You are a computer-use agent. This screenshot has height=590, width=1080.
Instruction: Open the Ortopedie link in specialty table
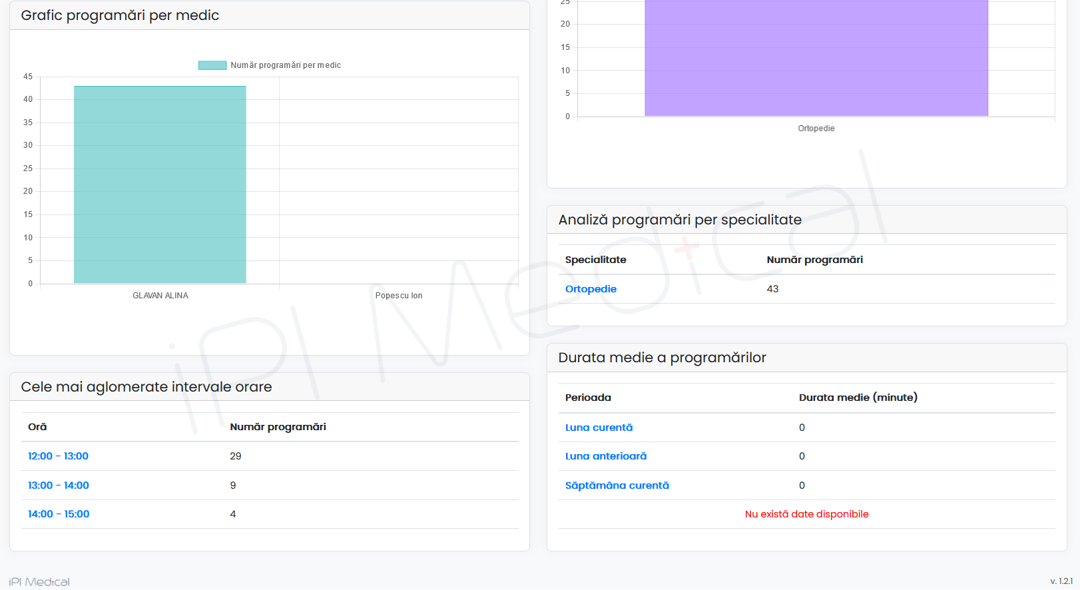591,289
